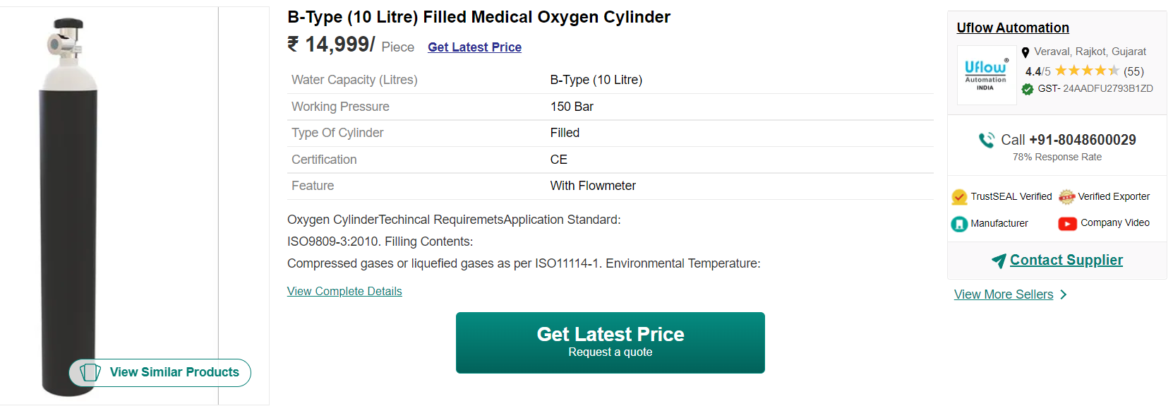This screenshot has width=1173, height=411.
Task: Open the Uflow Automation seller link
Action: (1012, 28)
